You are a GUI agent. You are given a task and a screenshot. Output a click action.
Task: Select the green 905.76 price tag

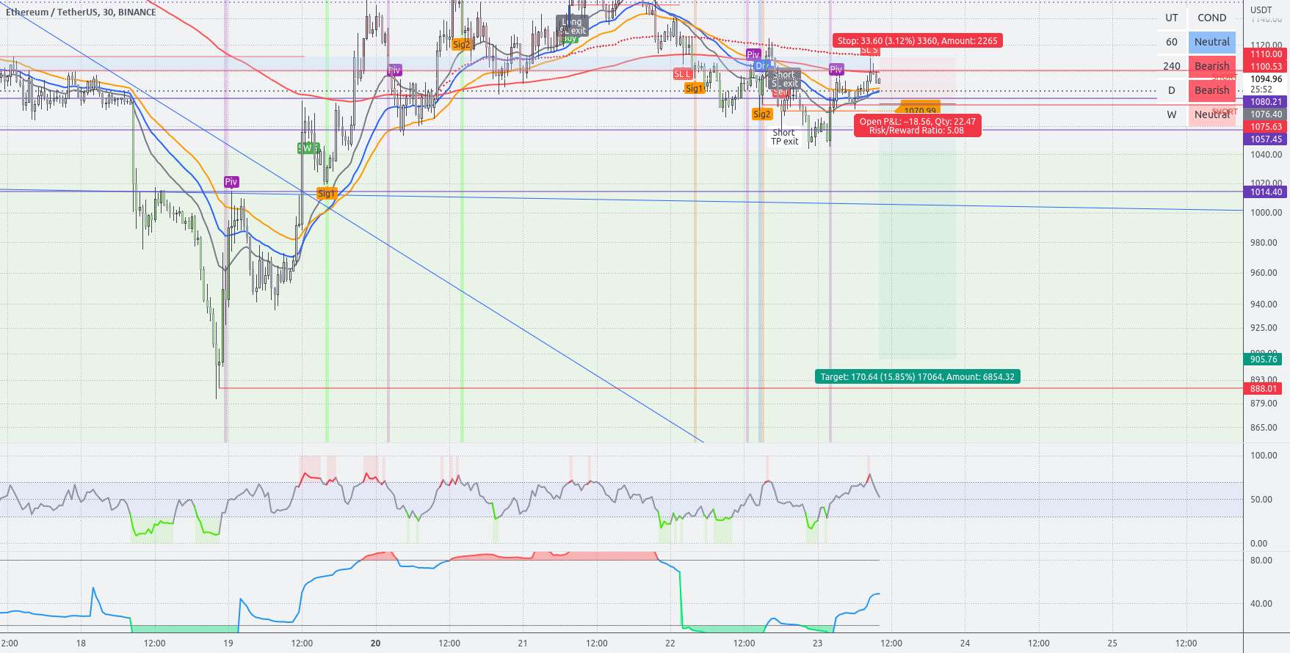1264,360
